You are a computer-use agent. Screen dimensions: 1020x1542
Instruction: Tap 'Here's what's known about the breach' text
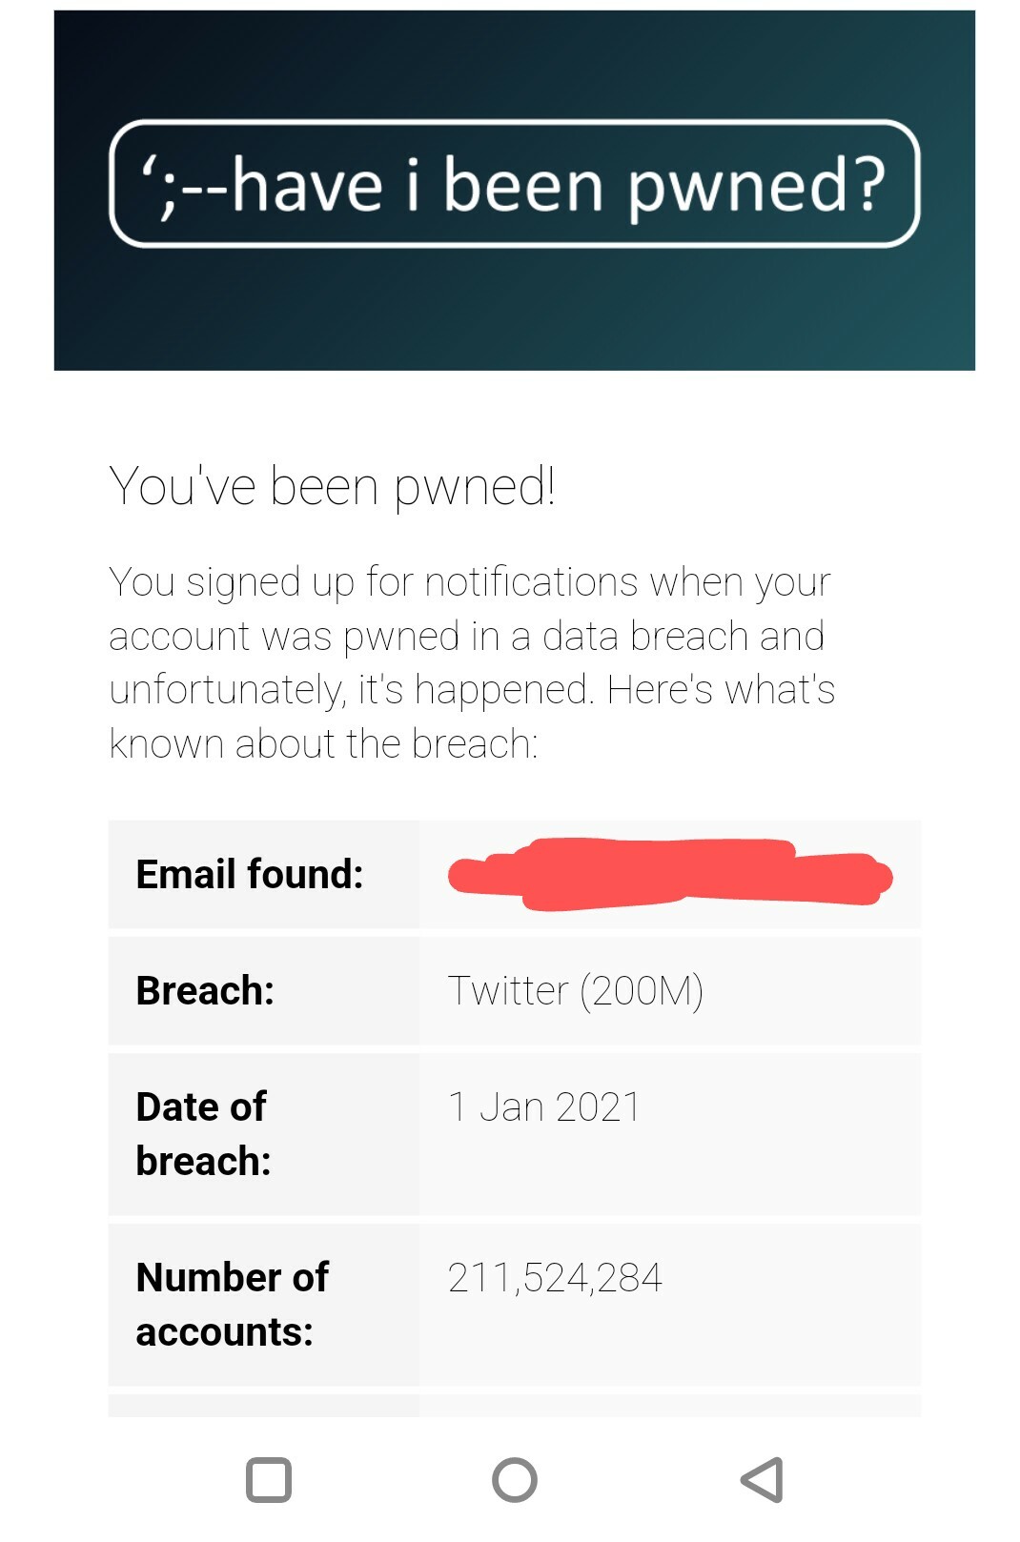[720, 690]
